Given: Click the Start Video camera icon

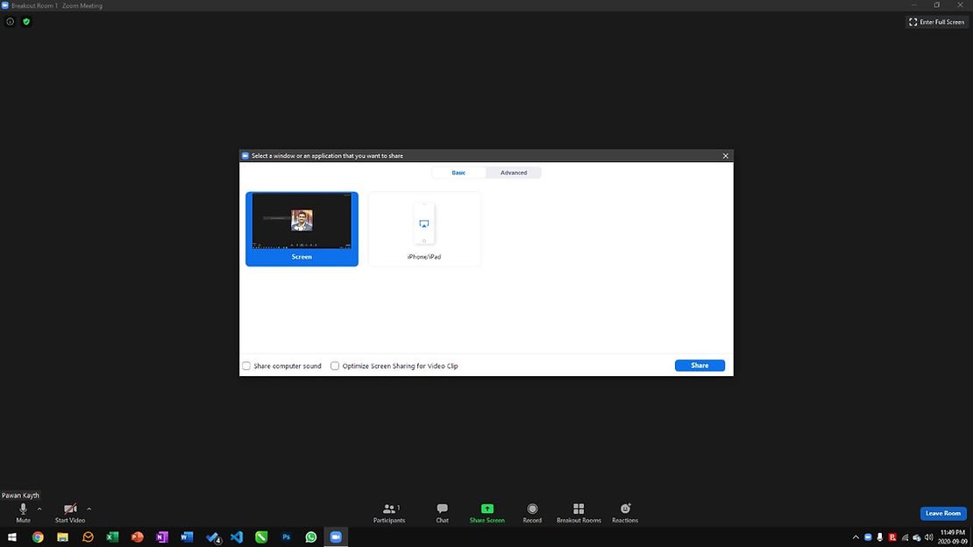Looking at the screenshot, I should (x=70, y=509).
